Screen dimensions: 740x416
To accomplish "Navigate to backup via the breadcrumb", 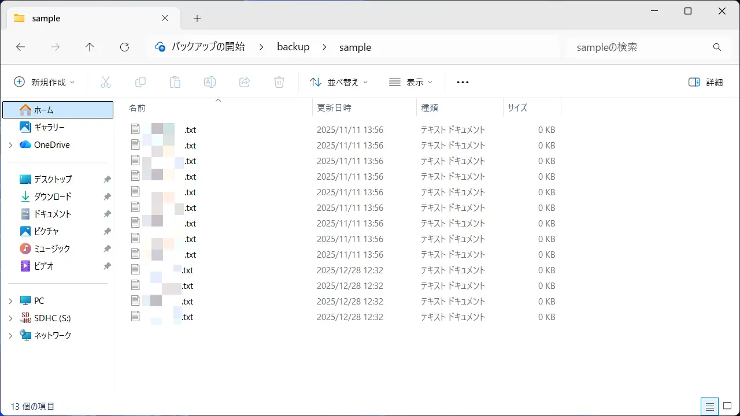I will (x=293, y=47).
